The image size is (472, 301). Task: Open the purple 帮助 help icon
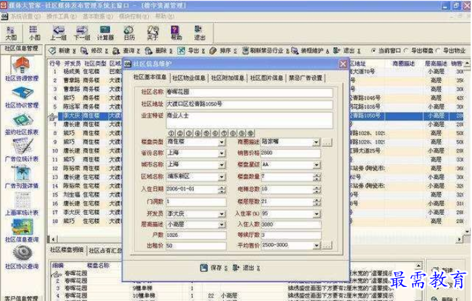176,33
